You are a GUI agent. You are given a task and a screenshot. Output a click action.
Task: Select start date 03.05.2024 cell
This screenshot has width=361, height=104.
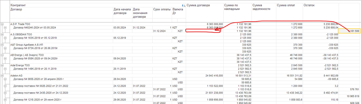coord(120,27)
